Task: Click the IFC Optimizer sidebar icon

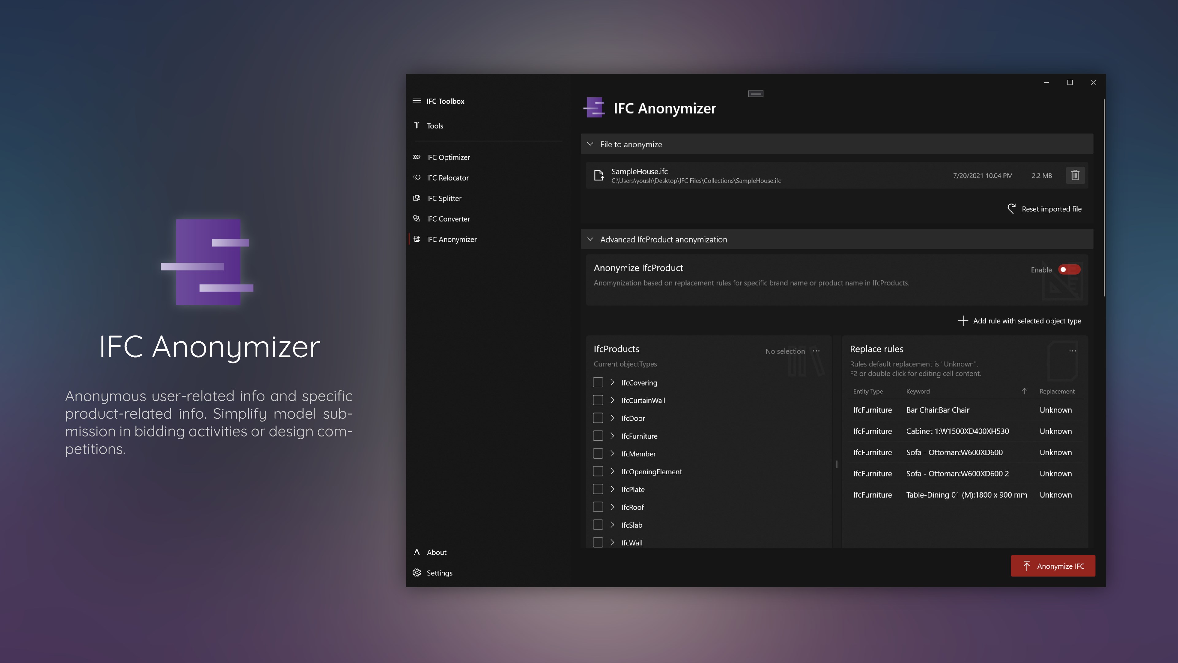Action: coord(417,157)
